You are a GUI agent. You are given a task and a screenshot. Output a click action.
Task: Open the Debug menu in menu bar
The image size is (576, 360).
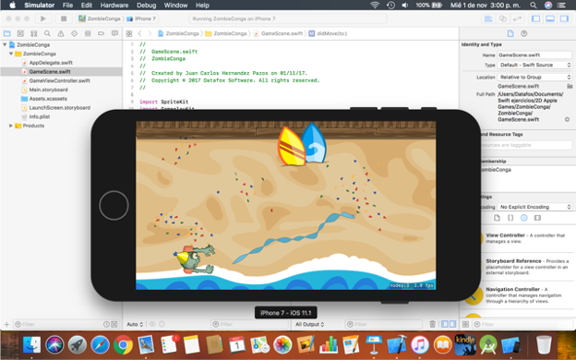(x=146, y=6)
